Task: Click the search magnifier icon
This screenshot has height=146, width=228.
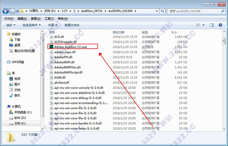Action: click(x=223, y=11)
